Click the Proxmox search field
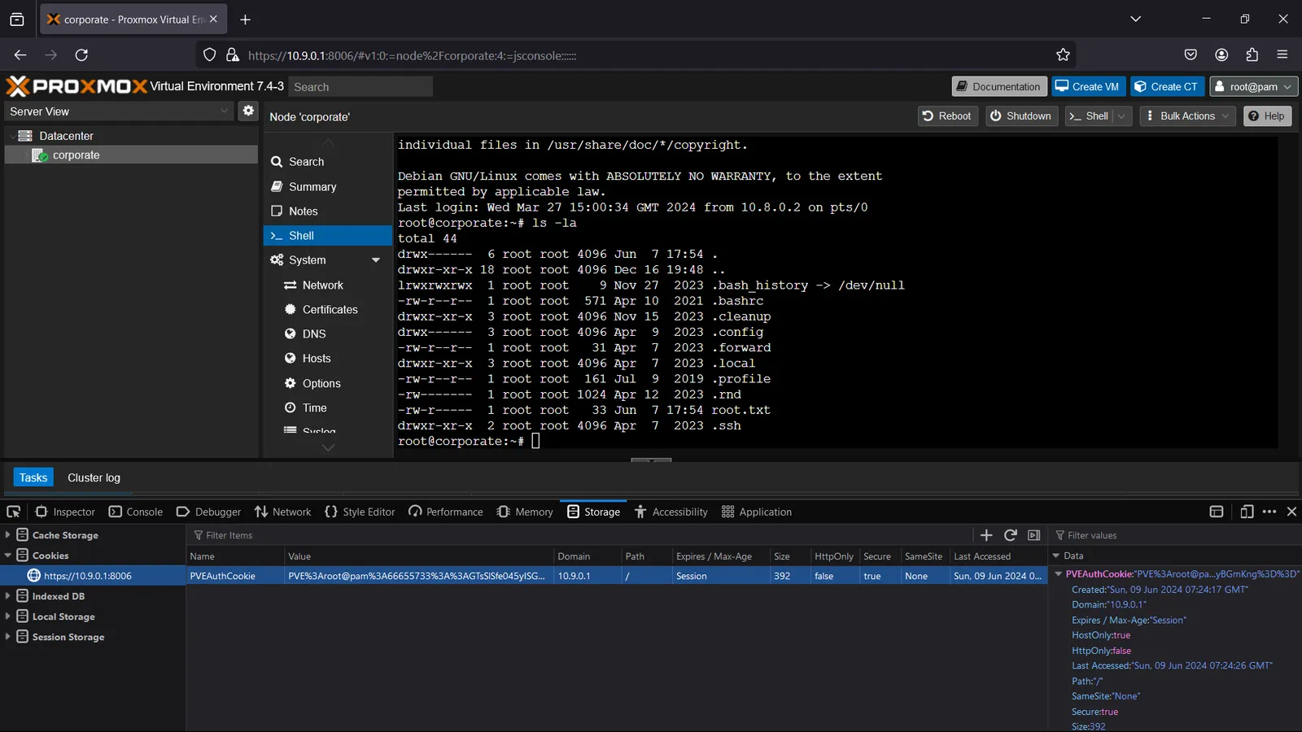The width and height of the screenshot is (1302, 732). pos(360,86)
